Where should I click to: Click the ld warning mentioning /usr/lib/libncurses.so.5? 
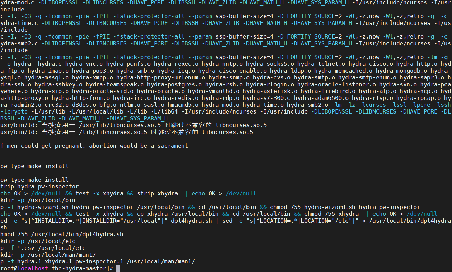point(133,125)
